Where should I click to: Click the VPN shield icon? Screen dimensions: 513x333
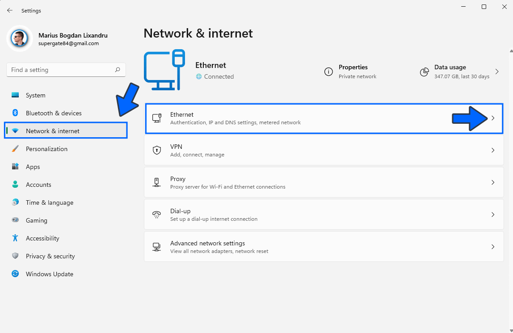tap(157, 150)
